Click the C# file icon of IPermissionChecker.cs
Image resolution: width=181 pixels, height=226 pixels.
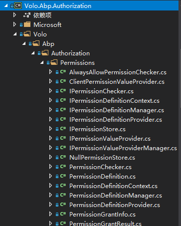click(63, 91)
